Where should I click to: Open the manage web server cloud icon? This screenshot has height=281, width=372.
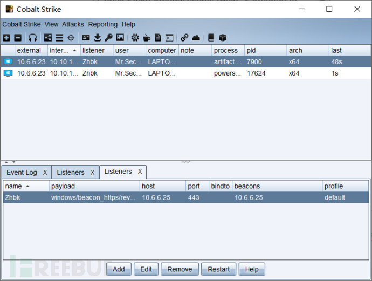tap(196, 38)
